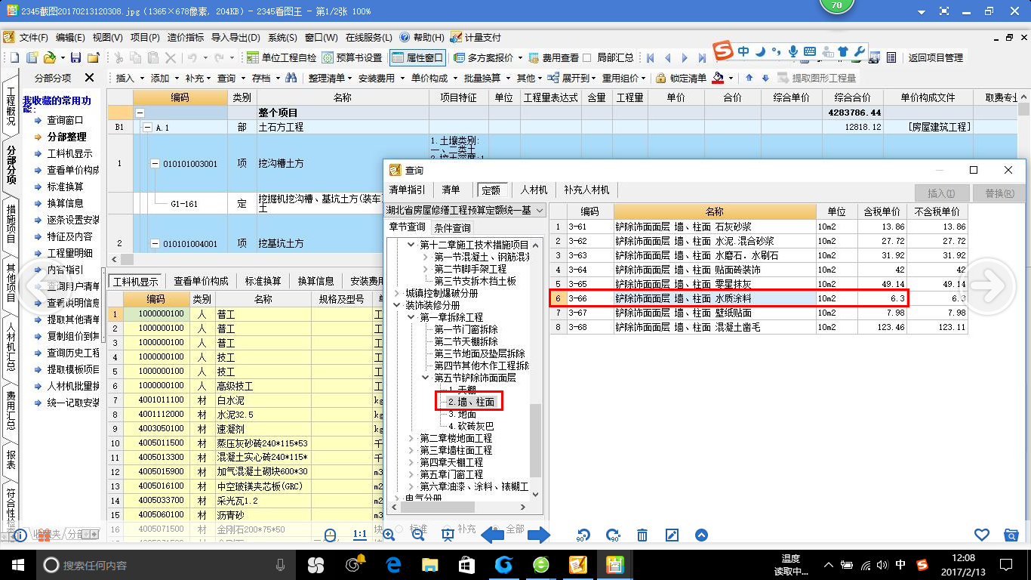Switch to the 清单指引 tab
Image resolution: width=1031 pixels, height=580 pixels.
coord(407,190)
